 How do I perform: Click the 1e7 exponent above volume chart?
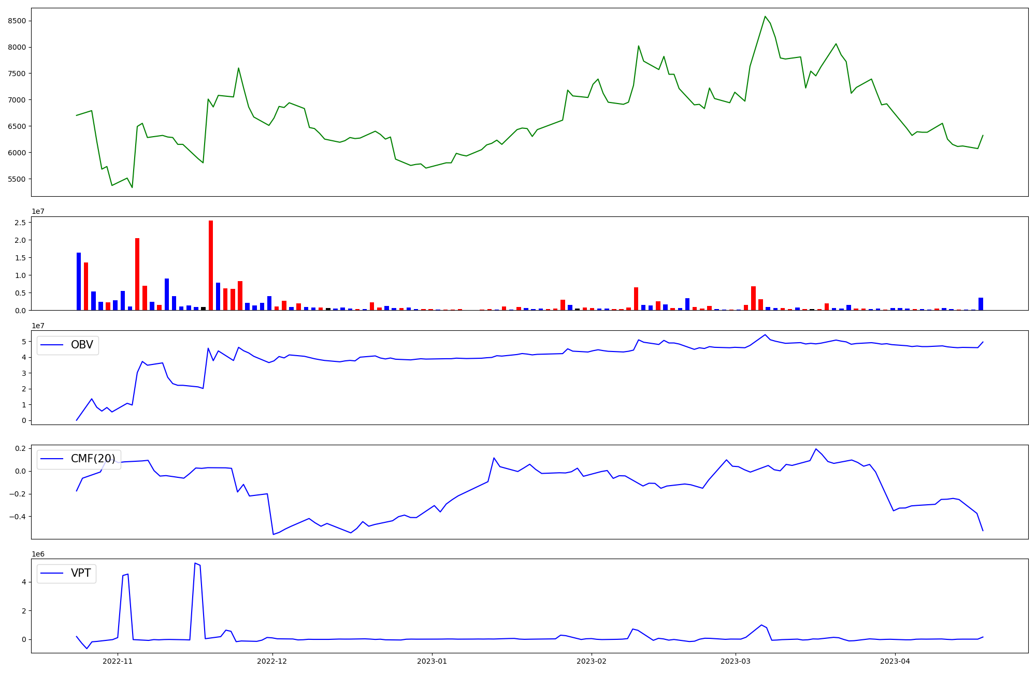38,212
